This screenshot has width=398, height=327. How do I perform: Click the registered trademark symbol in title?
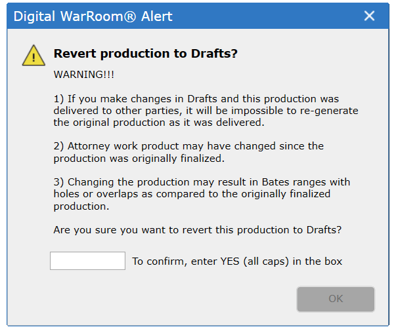click(130, 17)
